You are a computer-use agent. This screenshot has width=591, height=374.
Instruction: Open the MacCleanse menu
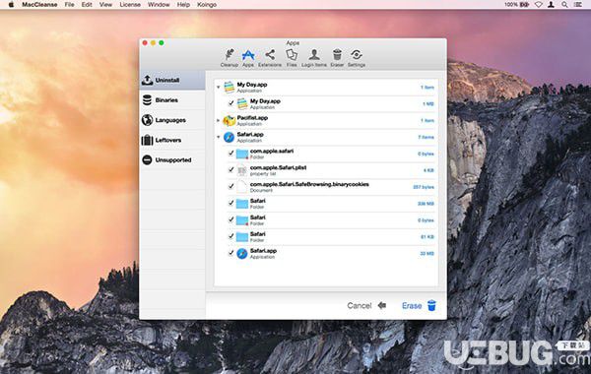tap(39, 5)
